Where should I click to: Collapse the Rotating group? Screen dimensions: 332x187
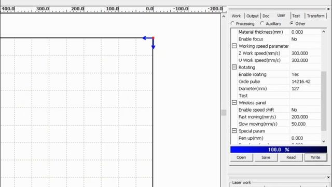click(x=234, y=67)
